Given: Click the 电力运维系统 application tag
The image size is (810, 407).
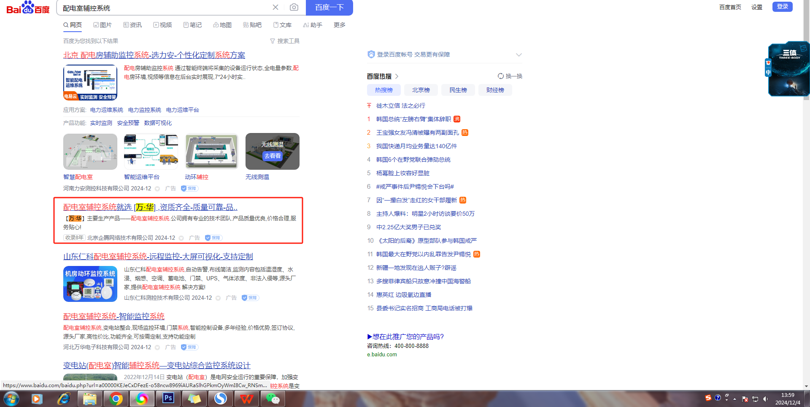Looking at the screenshot, I should tap(107, 110).
